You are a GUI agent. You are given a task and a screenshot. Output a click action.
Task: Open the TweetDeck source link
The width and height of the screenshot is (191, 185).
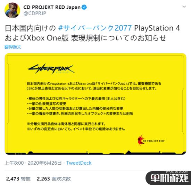79,163
